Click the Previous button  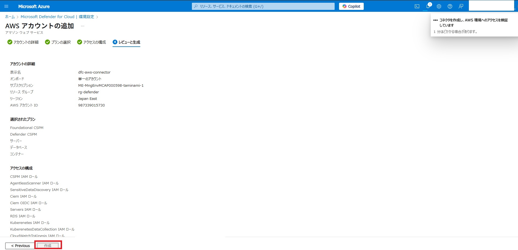(20, 246)
